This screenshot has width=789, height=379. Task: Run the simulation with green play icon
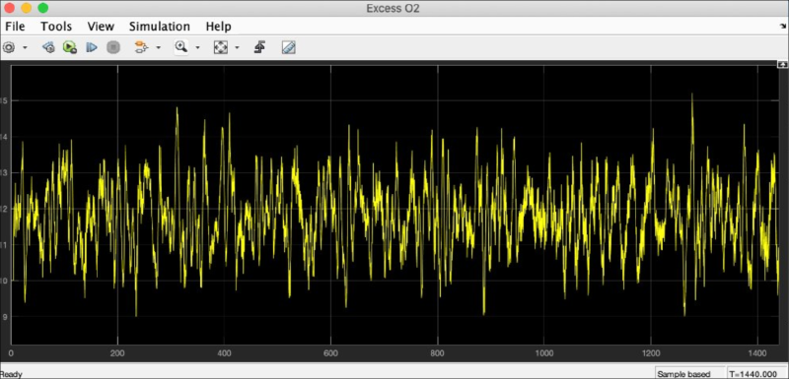click(x=69, y=47)
